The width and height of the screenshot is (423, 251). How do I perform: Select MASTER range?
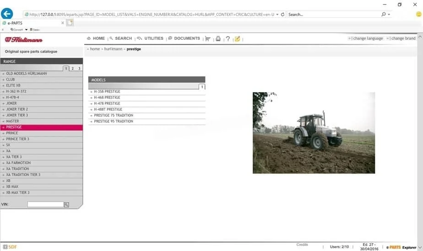[x=42, y=121]
